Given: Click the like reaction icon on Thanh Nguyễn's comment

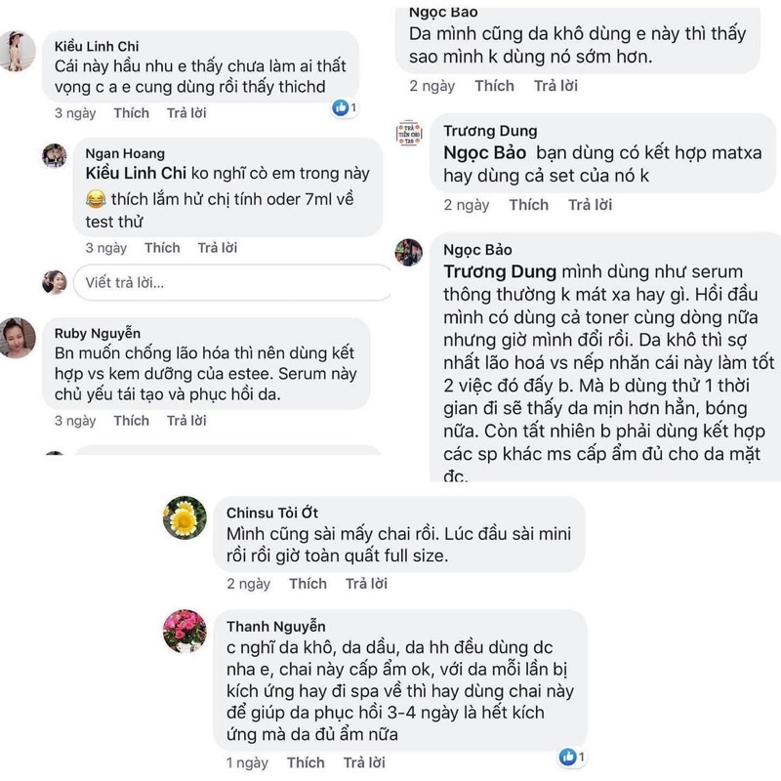Looking at the screenshot, I should tap(567, 757).
